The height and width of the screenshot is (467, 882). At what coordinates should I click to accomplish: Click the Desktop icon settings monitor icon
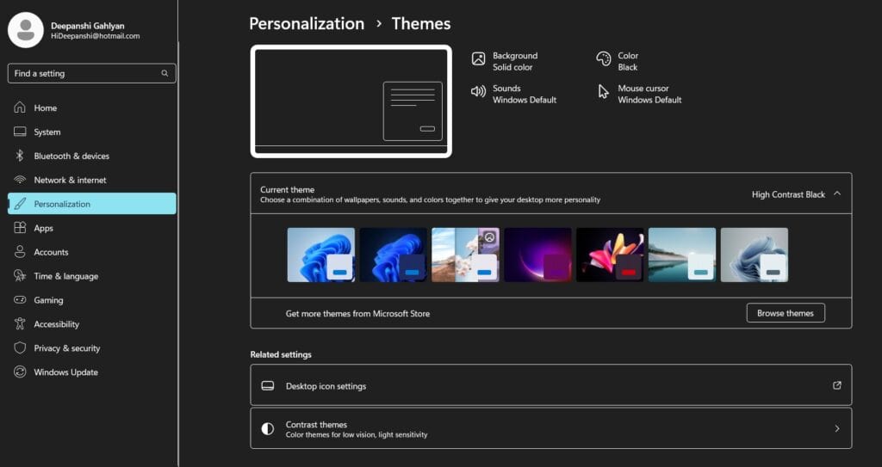click(268, 386)
